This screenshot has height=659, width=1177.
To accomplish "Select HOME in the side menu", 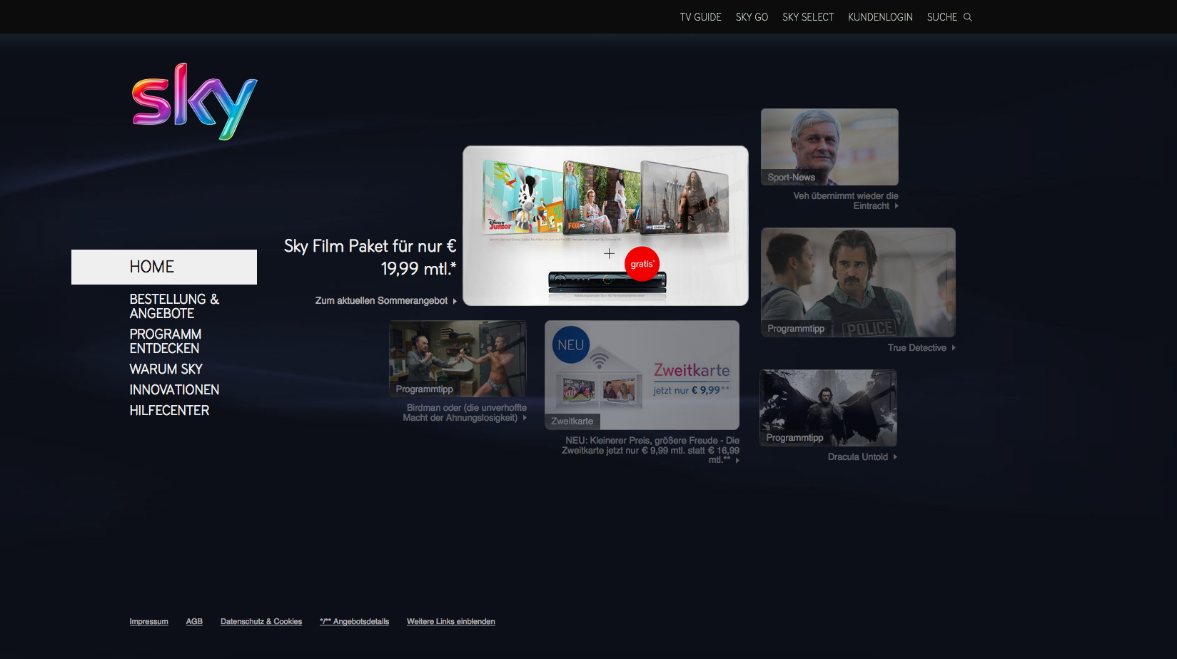I will pos(164,267).
